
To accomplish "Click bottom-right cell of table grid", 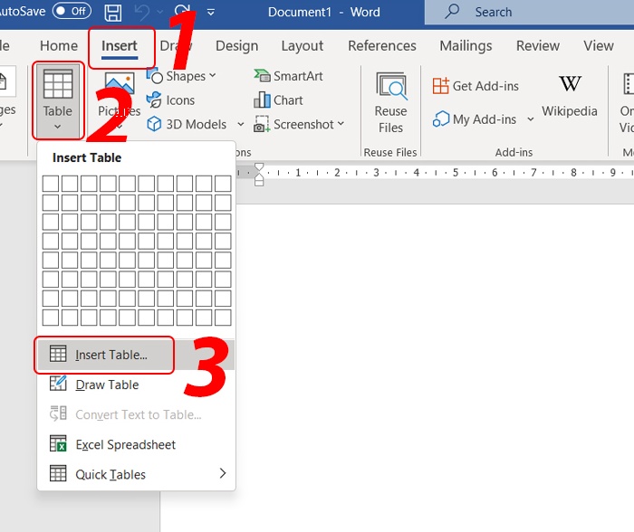I will click(223, 318).
